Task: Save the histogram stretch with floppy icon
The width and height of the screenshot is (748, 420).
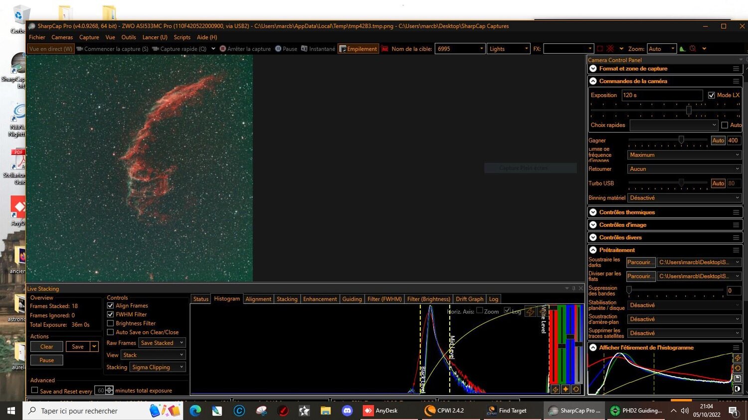Action: pyautogui.click(x=738, y=379)
